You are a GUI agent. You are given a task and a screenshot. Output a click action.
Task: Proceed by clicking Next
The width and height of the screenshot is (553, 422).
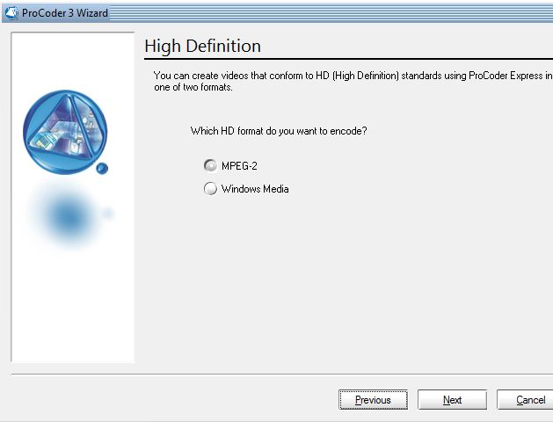point(452,400)
